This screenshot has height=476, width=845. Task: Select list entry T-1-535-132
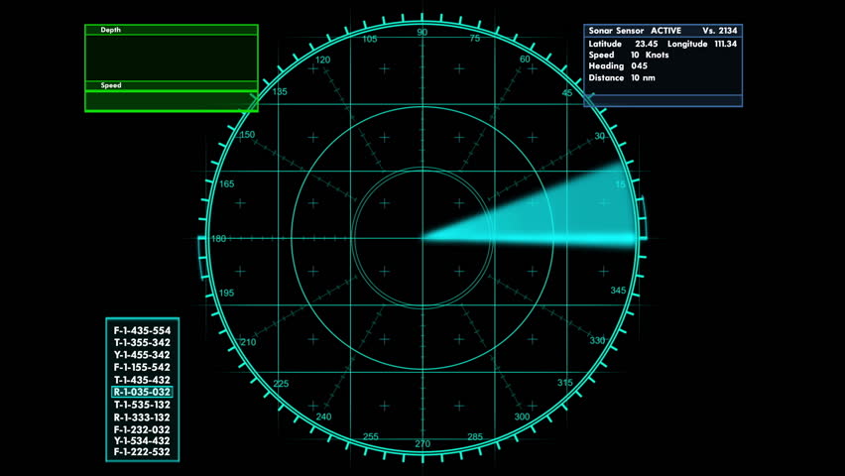tap(142, 405)
